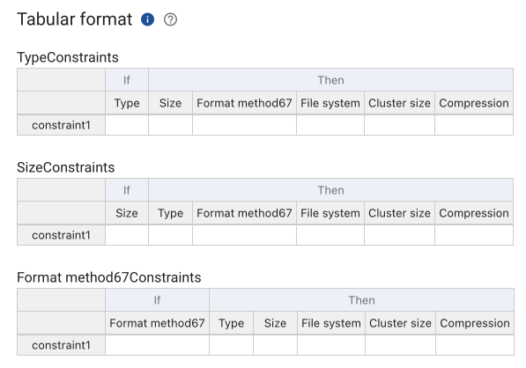The width and height of the screenshot is (526, 368).
Task: Select Format method67 column header in SizeConstraints
Action: (245, 213)
